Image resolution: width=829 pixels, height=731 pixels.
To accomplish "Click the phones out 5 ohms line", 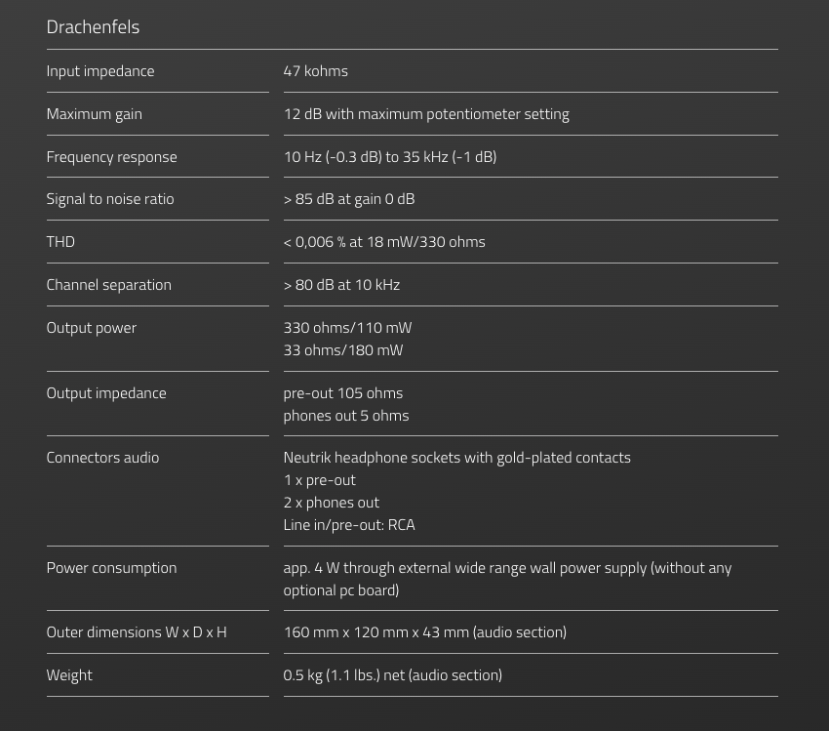I will coord(345,416).
